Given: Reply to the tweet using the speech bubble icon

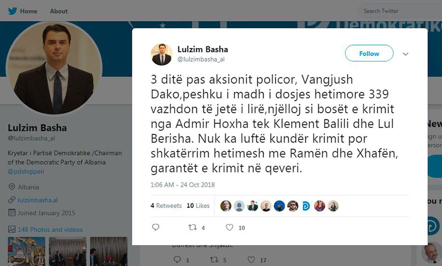Looking at the screenshot, I should [x=155, y=227].
